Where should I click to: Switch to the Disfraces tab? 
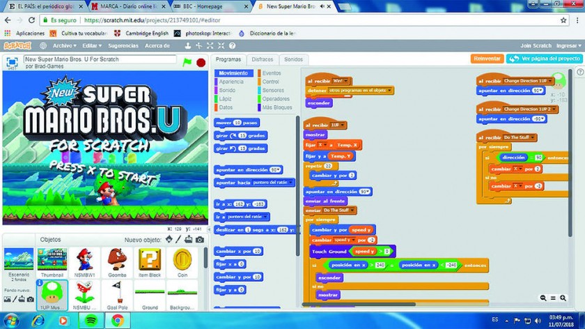point(263,59)
